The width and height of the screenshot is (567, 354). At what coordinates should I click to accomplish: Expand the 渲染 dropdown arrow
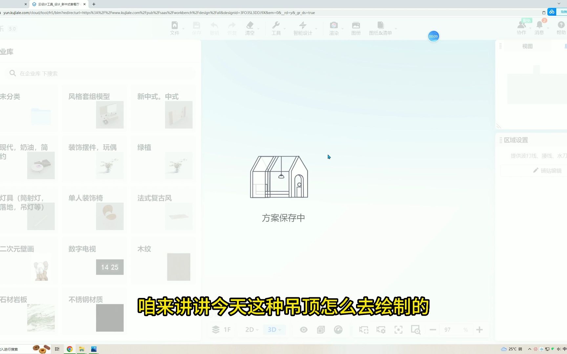(x=342, y=29)
